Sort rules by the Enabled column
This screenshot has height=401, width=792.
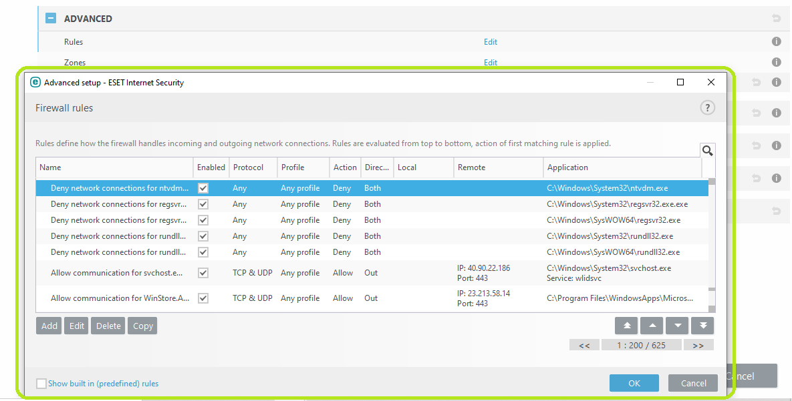click(x=211, y=167)
